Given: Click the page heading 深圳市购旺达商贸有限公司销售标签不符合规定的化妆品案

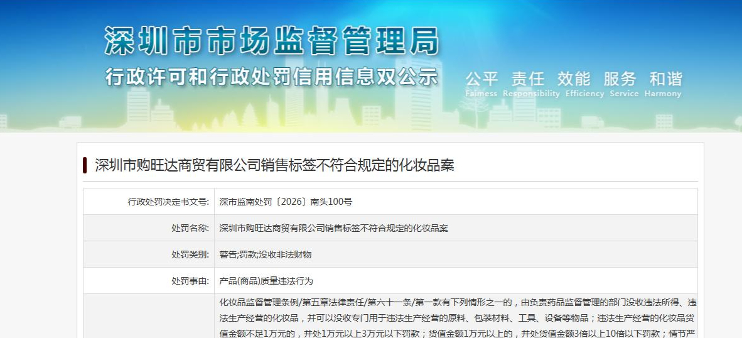Looking at the screenshot, I should pos(274,165).
